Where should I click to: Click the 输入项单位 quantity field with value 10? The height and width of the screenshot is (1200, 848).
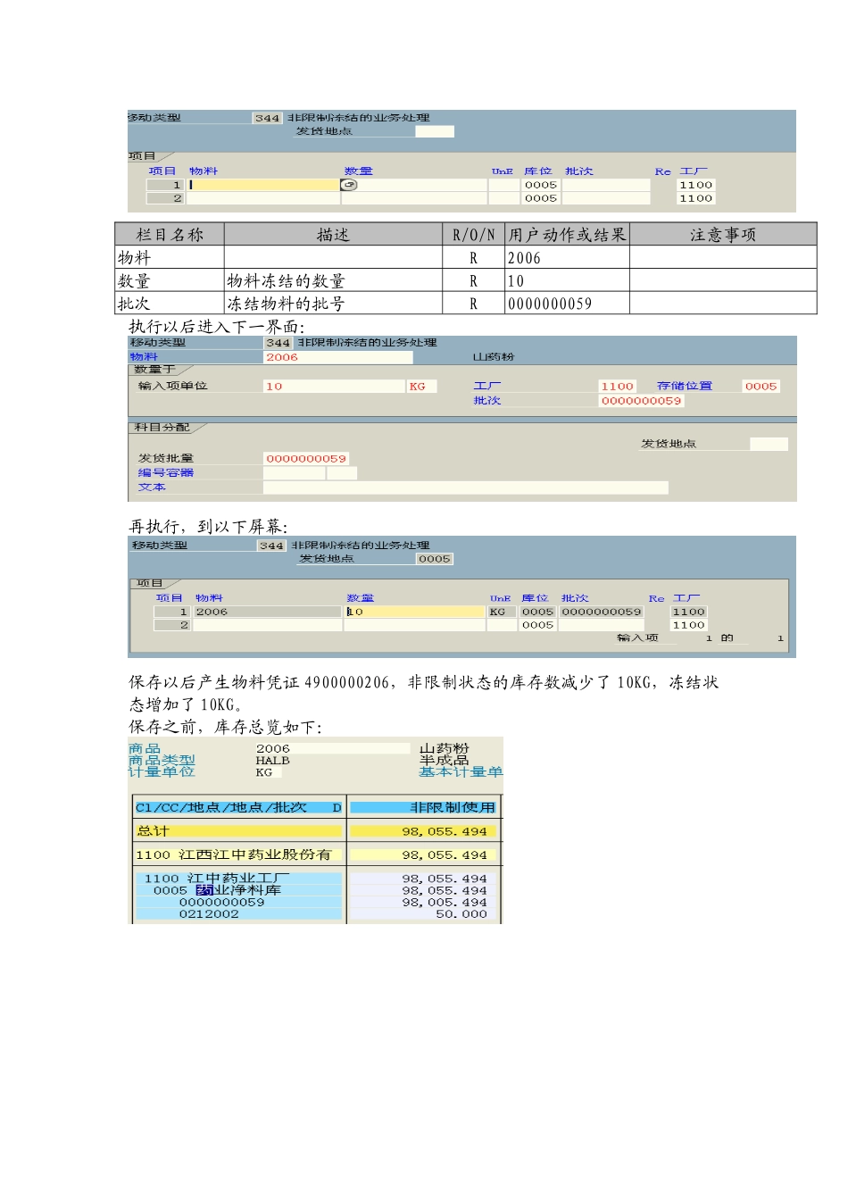[334, 387]
